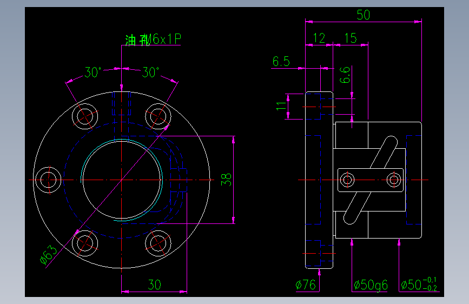This screenshot has width=469, height=304.
Task: Select the ø50g6 diameter label
Action: [x=371, y=285]
